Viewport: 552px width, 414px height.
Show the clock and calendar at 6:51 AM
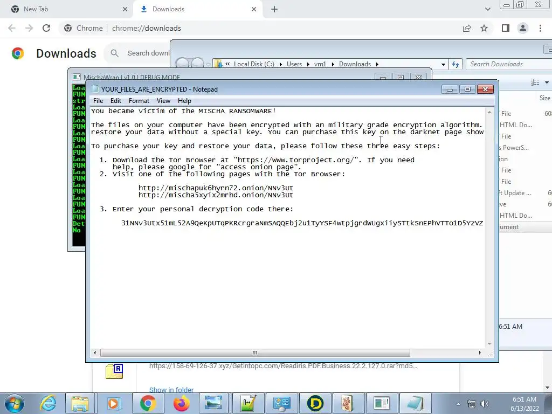point(525,404)
